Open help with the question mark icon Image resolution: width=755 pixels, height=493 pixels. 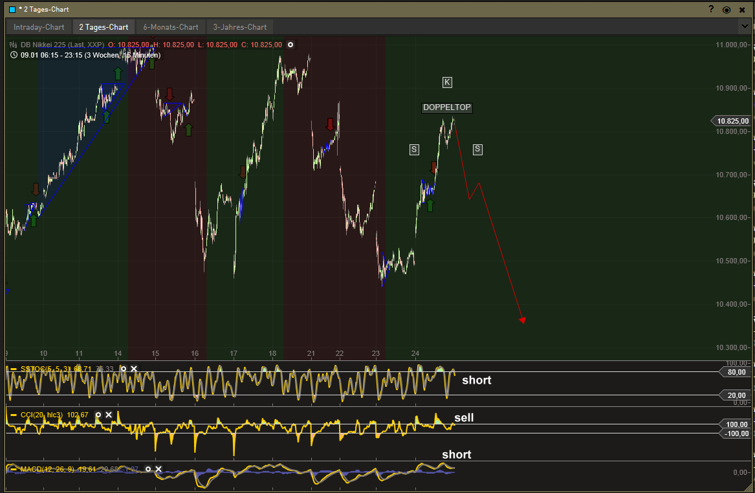711,9
